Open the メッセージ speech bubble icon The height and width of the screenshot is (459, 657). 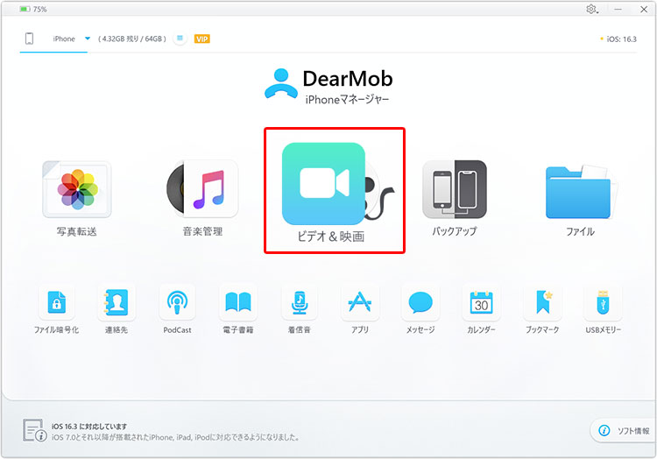click(420, 302)
